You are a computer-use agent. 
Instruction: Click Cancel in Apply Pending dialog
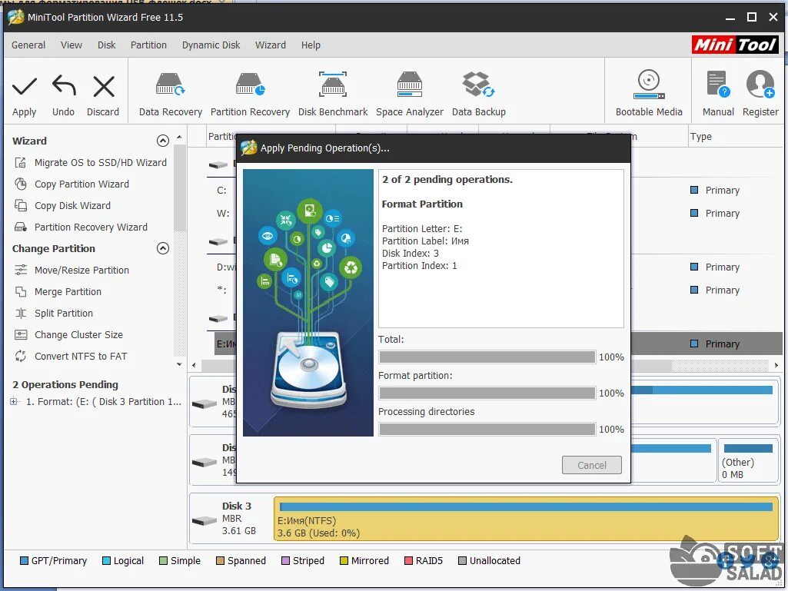(591, 465)
